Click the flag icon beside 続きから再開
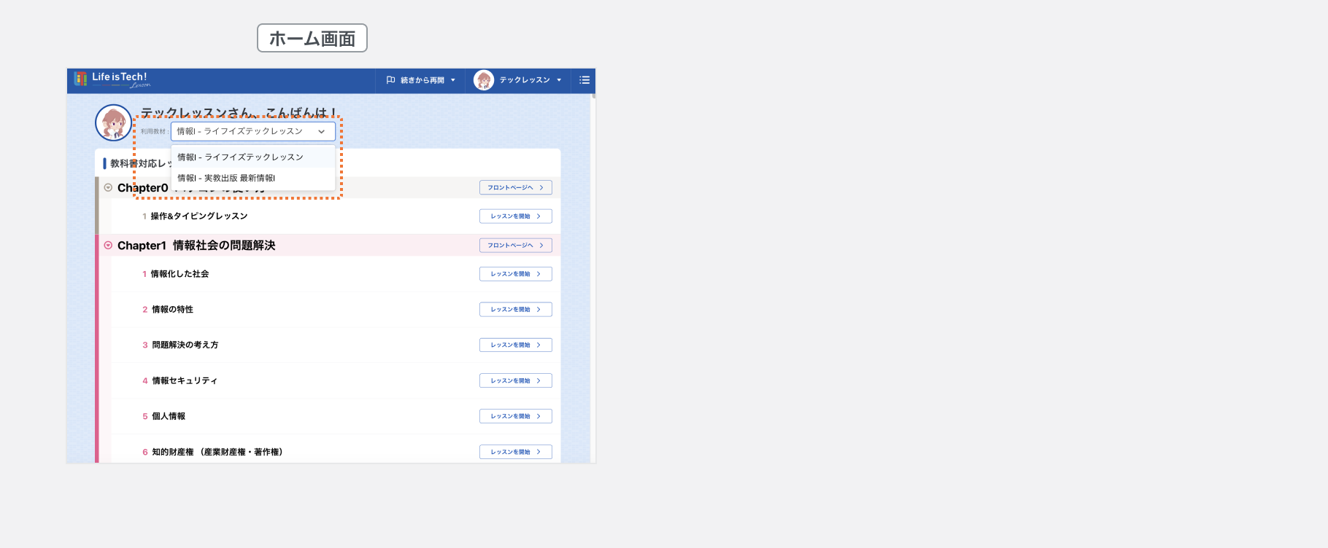Viewport: 1328px width, 548px height. click(x=390, y=80)
